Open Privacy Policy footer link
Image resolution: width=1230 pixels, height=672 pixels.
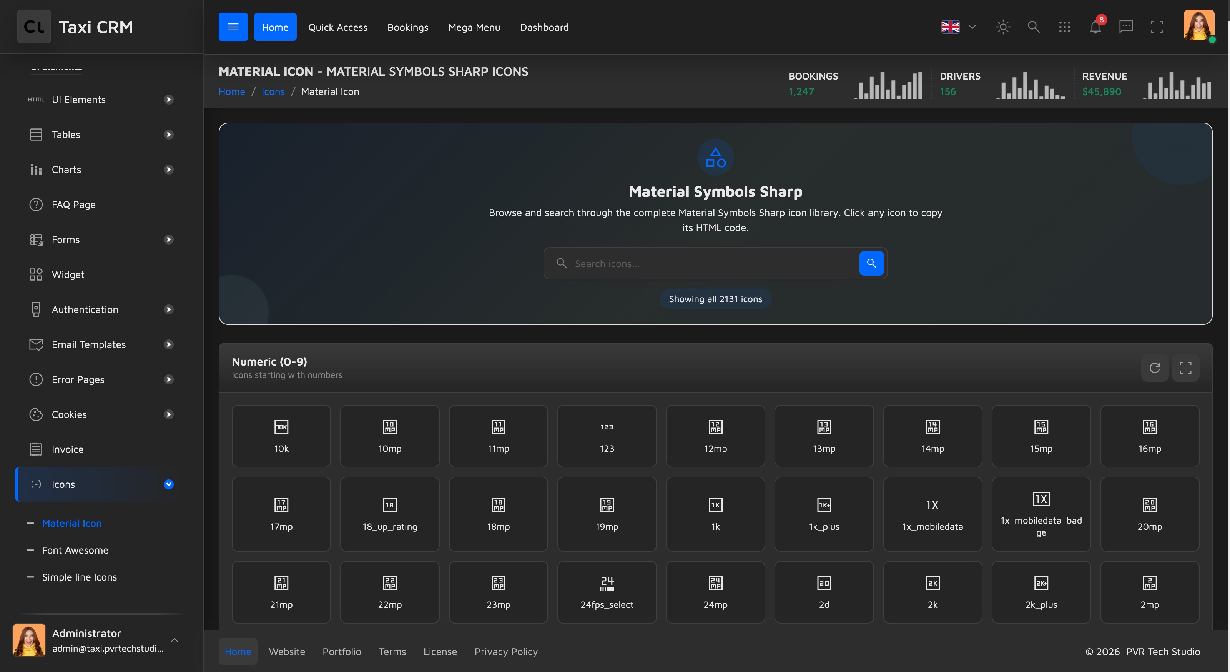506,652
